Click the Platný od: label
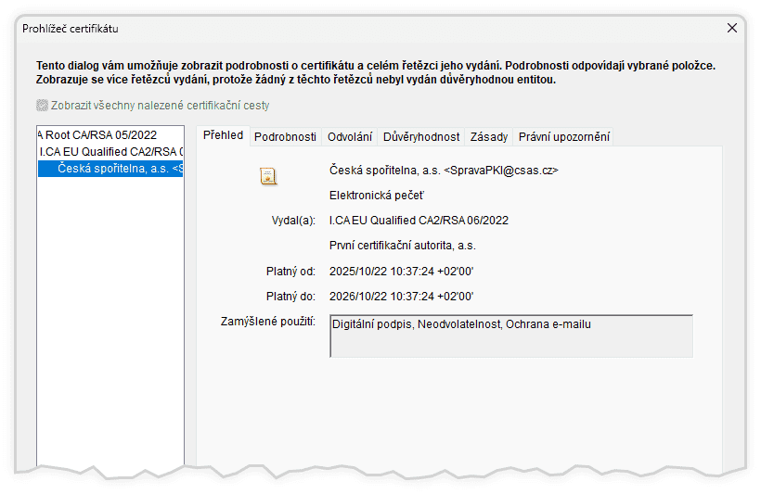The height and width of the screenshot is (494, 761). [290, 271]
